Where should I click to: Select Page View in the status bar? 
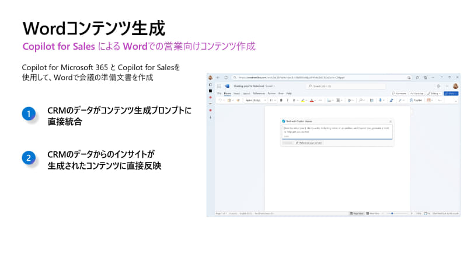pyautogui.click(x=357, y=213)
